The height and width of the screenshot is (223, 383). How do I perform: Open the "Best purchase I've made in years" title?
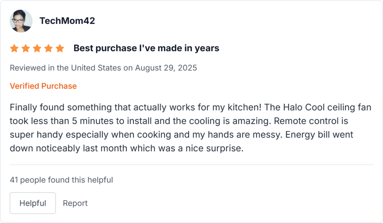click(x=146, y=48)
